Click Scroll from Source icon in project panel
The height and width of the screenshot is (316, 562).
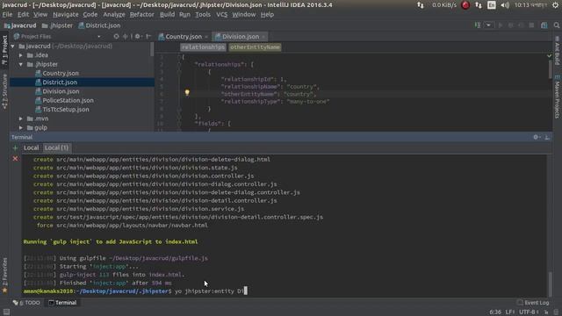coord(116,36)
